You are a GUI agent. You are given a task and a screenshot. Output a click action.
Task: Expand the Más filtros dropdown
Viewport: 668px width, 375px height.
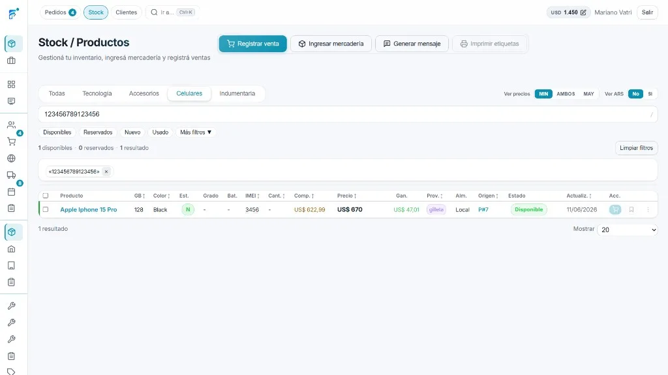(196, 132)
